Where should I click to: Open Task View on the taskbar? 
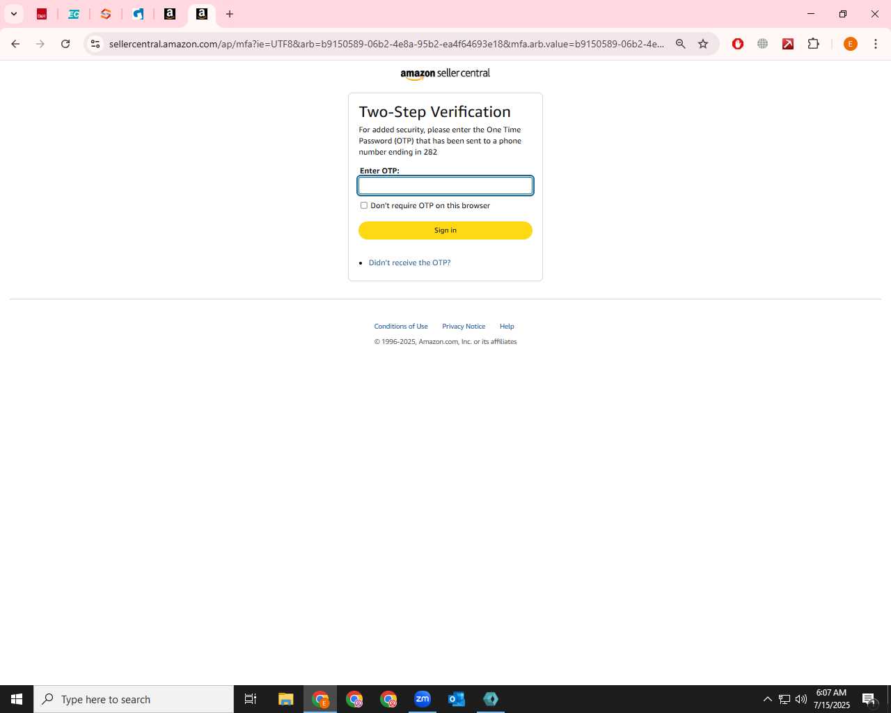click(251, 699)
